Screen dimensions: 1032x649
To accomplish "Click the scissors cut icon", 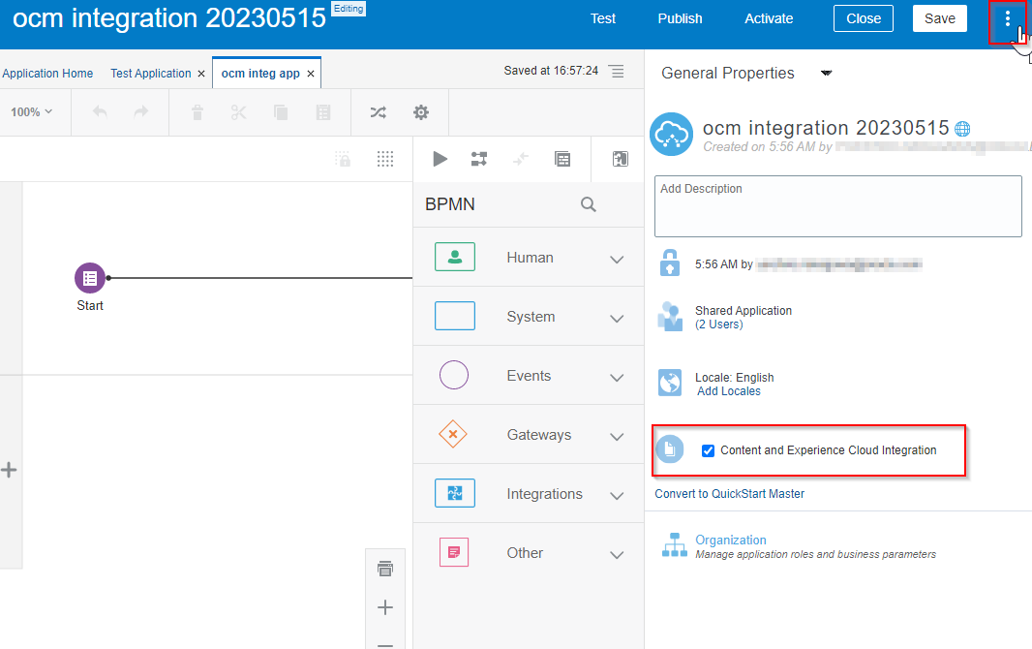I will point(238,112).
